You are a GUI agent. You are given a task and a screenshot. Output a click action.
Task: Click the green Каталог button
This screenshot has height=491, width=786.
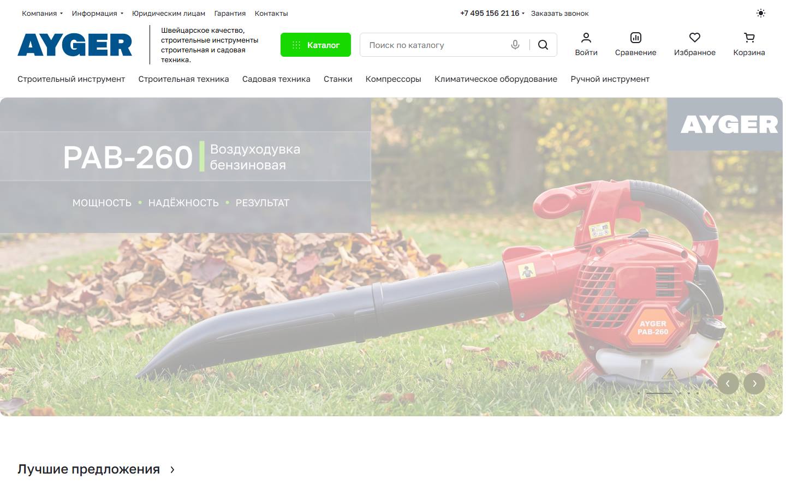[x=315, y=45]
